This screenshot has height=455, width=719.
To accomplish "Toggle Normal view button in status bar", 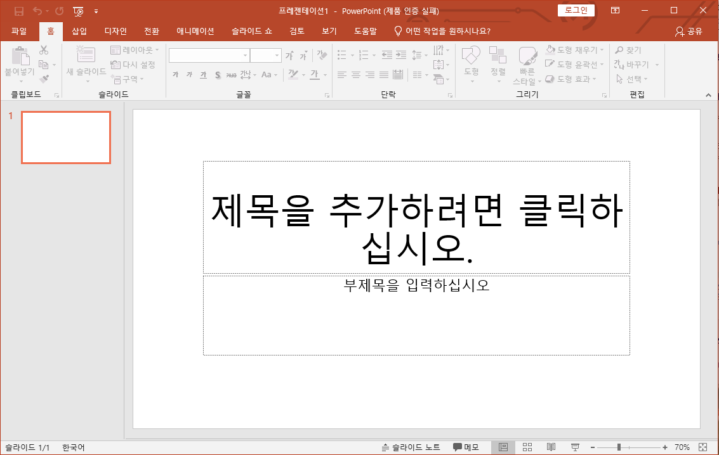I will pos(503,447).
